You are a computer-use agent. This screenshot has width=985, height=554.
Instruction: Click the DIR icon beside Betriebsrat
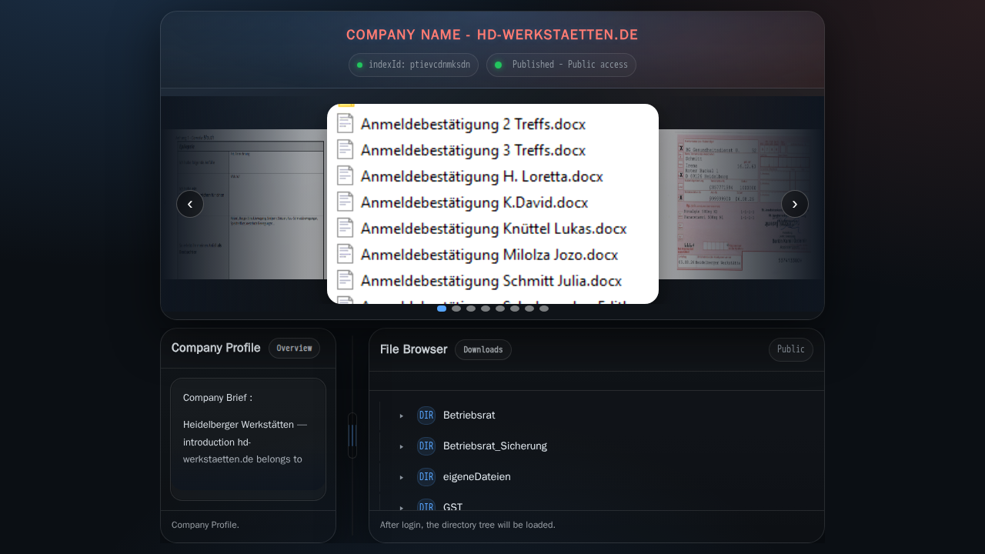point(426,415)
